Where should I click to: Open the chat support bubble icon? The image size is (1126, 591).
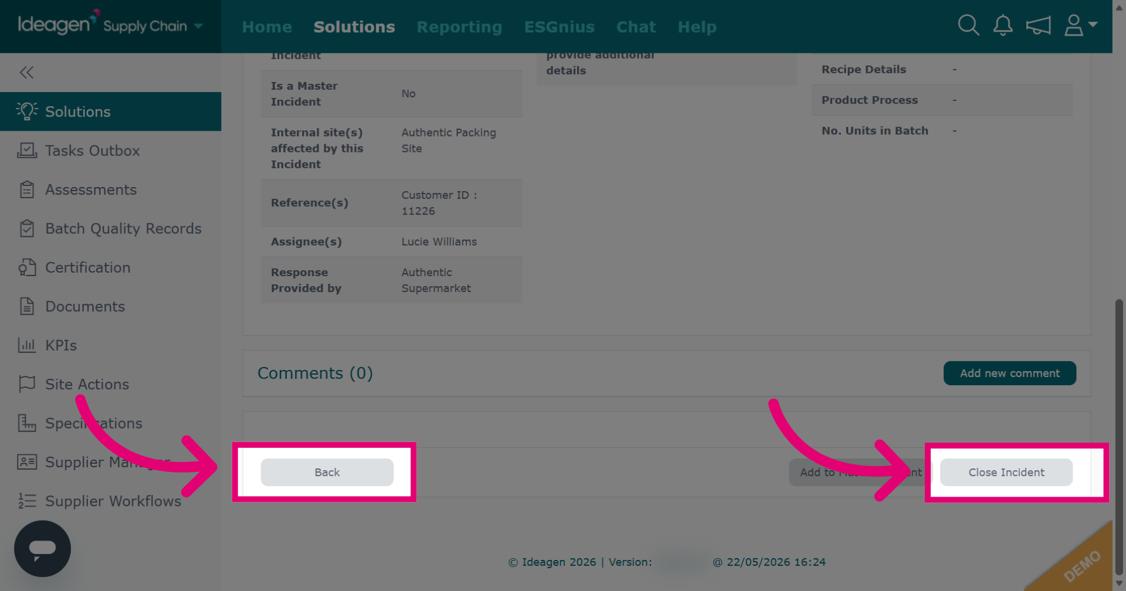click(42, 548)
